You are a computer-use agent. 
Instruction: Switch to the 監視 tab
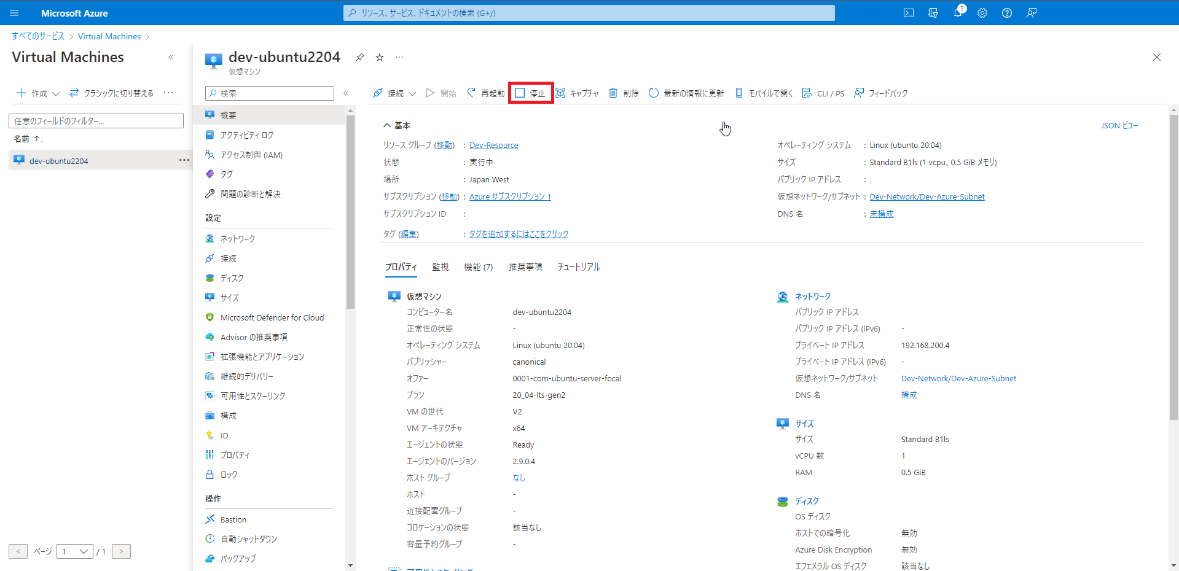pos(441,267)
